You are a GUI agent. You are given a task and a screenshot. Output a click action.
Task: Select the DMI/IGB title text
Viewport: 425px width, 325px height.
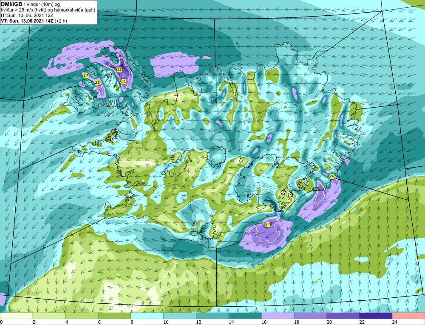point(11,4)
